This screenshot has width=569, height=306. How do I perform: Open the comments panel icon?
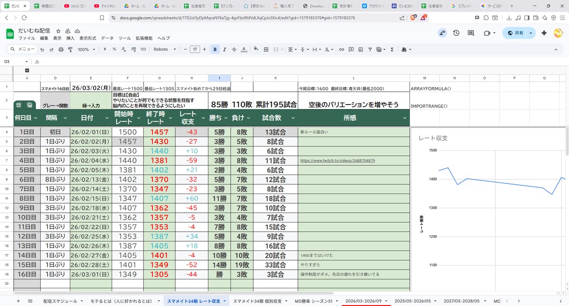coord(471,33)
